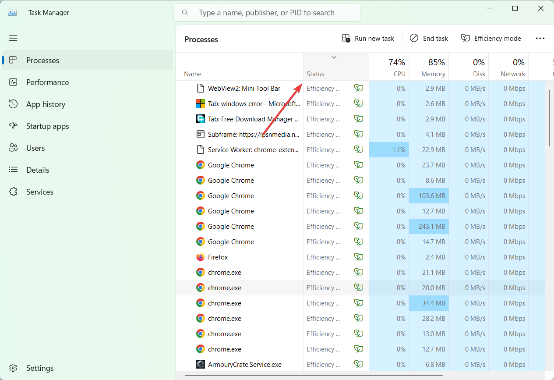The width and height of the screenshot is (554, 380).
Task: Click the search magnifying glass icon
Action: (185, 12)
